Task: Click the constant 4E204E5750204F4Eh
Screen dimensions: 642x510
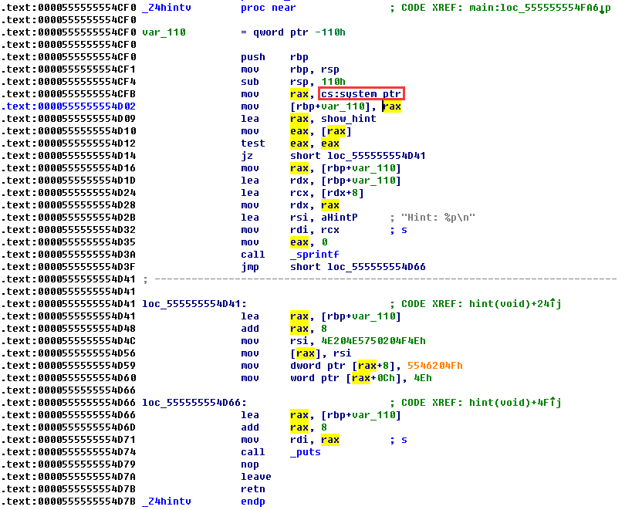Action: [373, 341]
